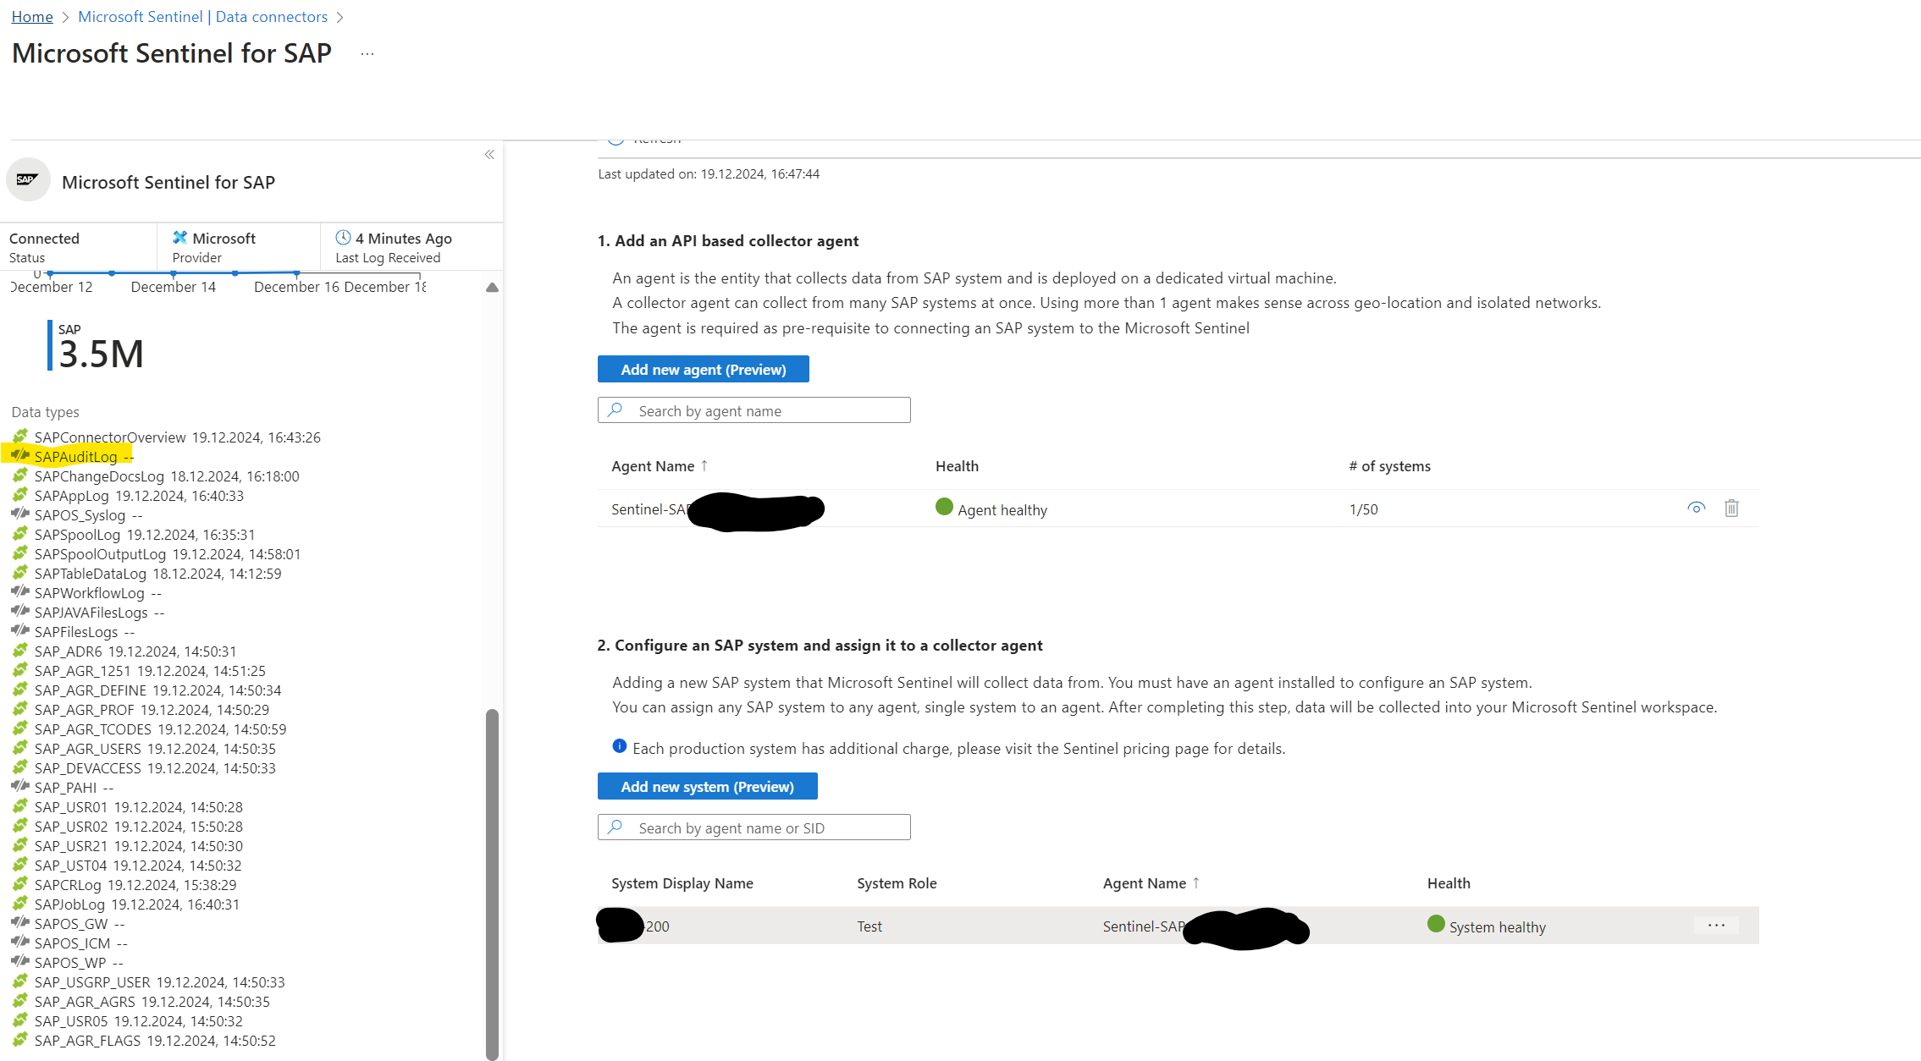Screen dimensions: 1921x1061
Task: Click the Microsoft provider icon
Action: (x=179, y=238)
